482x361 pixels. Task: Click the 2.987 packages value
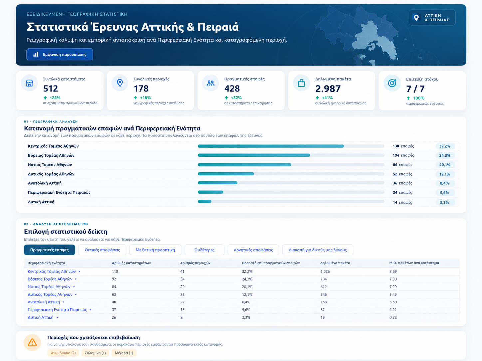[x=328, y=89]
